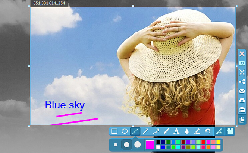Screen dimensions: 248x153
Task: Save the screenshot with floppy disk icon
Action: [x=230, y=131]
